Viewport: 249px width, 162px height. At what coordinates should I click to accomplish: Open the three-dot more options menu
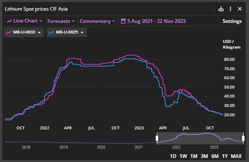click(230, 9)
